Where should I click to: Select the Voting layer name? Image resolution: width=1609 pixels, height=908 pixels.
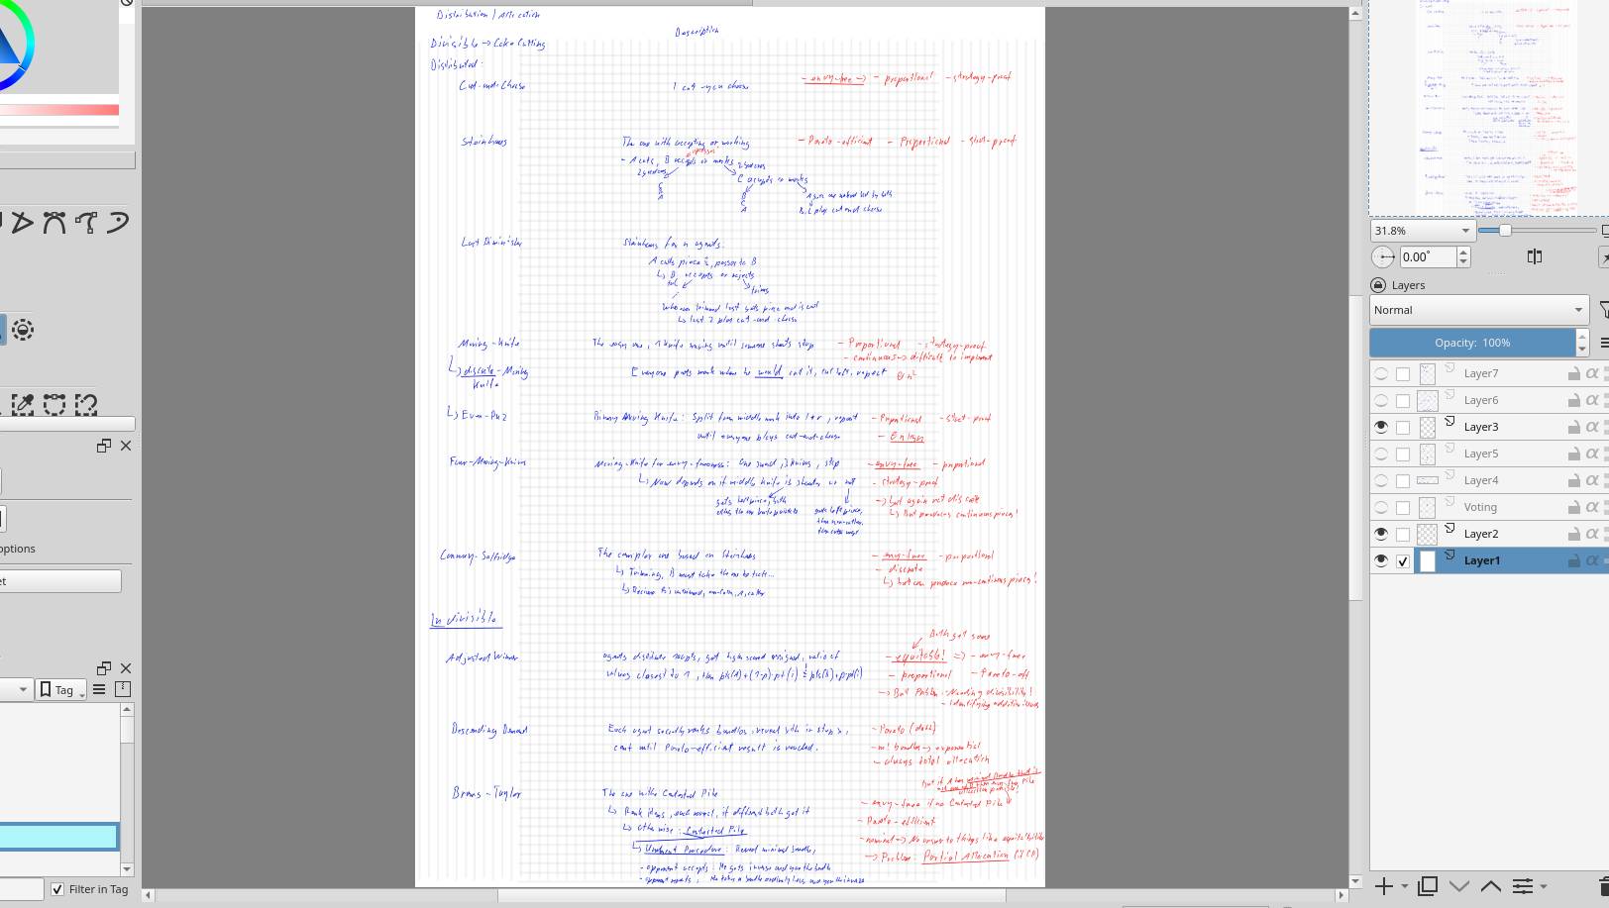point(1480,507)
